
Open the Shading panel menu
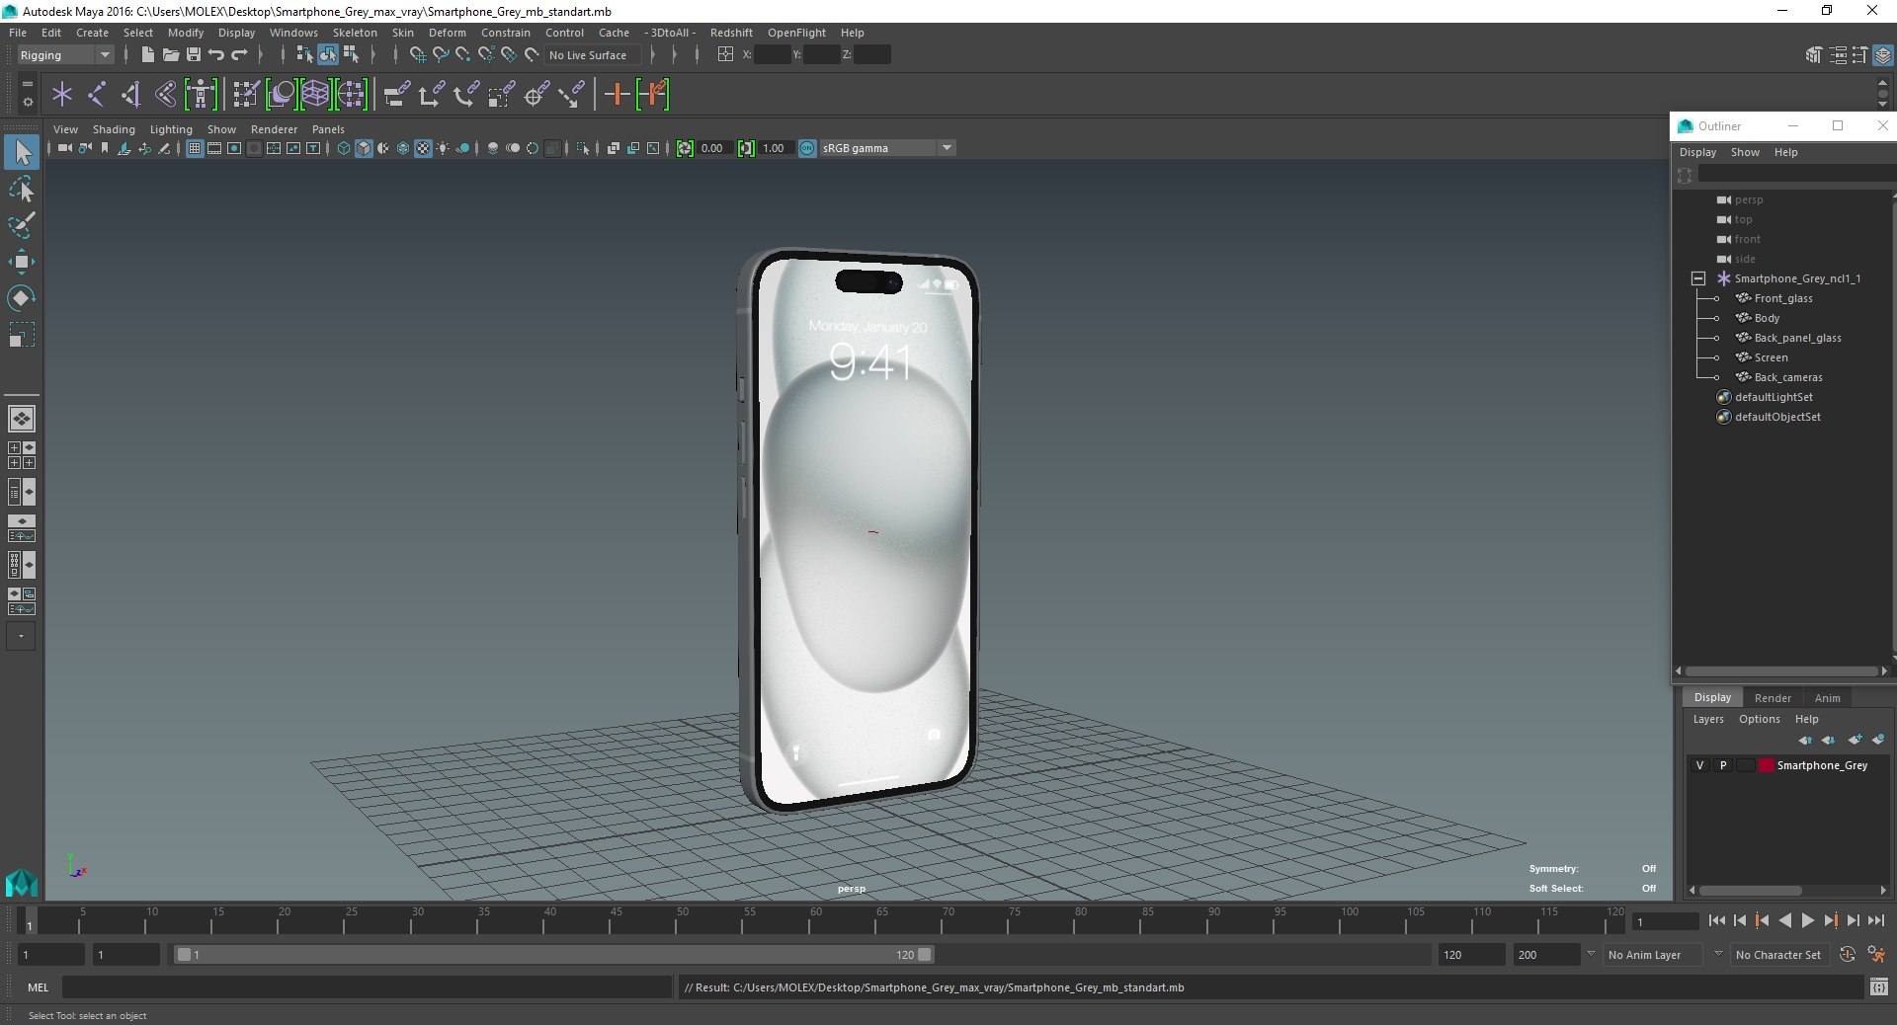(x=114, y=129)
